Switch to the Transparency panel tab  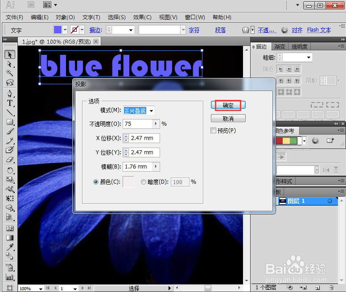point(299,46)
